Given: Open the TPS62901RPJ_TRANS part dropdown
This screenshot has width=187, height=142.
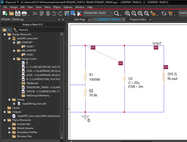Looking at the screenshot, I should coord(111,13).
